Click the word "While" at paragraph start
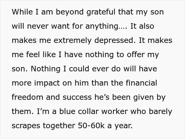 point(22,12)
